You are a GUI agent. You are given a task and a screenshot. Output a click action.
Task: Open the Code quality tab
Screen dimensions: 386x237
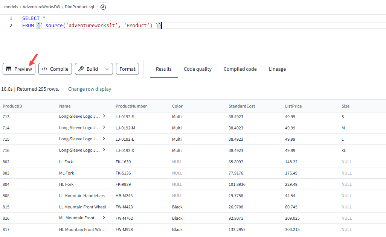pyautogui.click(x=198, y=69)
